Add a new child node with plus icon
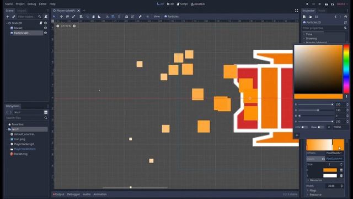 click(8, 17)
